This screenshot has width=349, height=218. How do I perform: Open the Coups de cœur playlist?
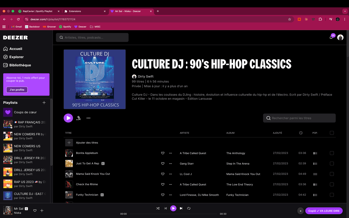click(x=25, y=112)
